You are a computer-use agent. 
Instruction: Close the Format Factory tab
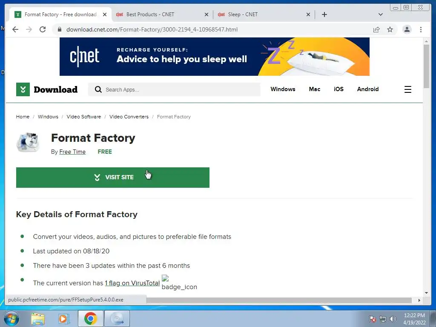coord(105,14)
